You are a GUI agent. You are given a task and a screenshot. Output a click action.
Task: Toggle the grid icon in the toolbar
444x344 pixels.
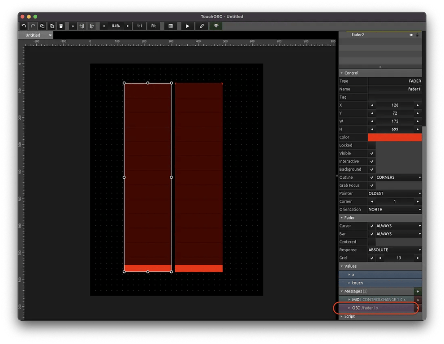tap(171, 26)
